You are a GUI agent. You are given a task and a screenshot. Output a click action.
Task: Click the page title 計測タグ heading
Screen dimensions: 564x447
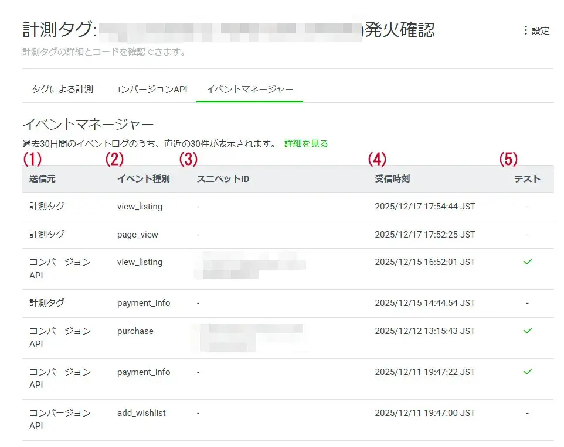59,30
